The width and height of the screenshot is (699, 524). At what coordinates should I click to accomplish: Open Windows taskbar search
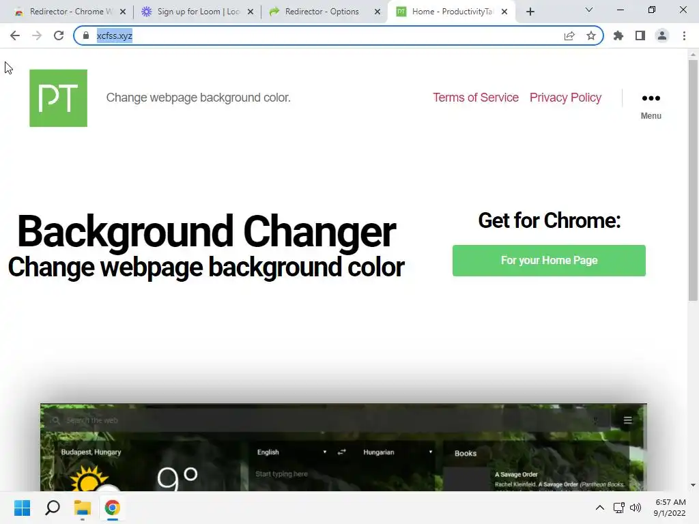53,508
